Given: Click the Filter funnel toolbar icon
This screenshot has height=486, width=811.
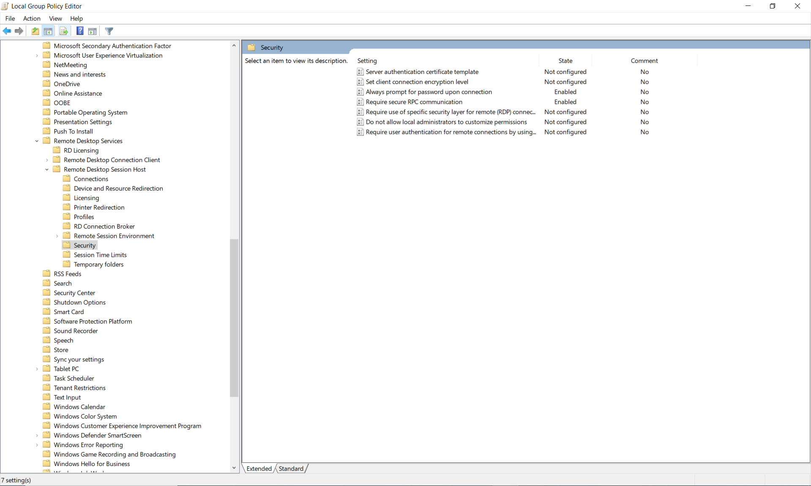Looking at the screenshot, I should (x=109, y=31).
